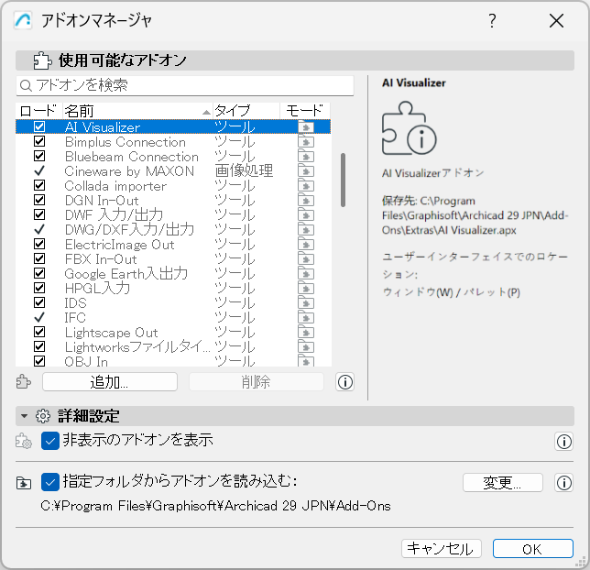The image size is (590, 570).
Task: Disable 非表示のアドオンを表示 checkbox
Action: tap(50, 441)
